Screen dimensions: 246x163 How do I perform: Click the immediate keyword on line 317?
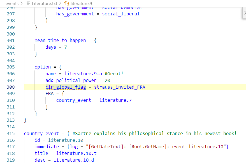(47, 147)
